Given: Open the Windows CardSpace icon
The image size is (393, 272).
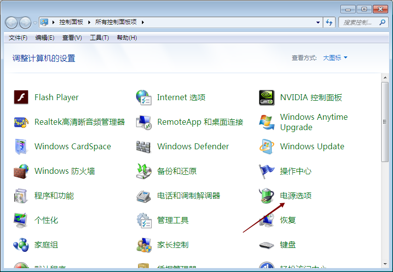Looking at the screenshot, I should [21, 146].
